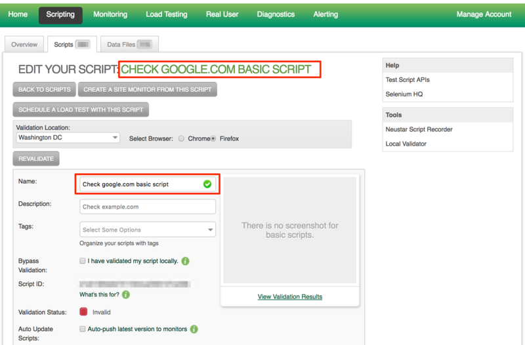
Task: Switch to the Overview tab
Action: 24,45
